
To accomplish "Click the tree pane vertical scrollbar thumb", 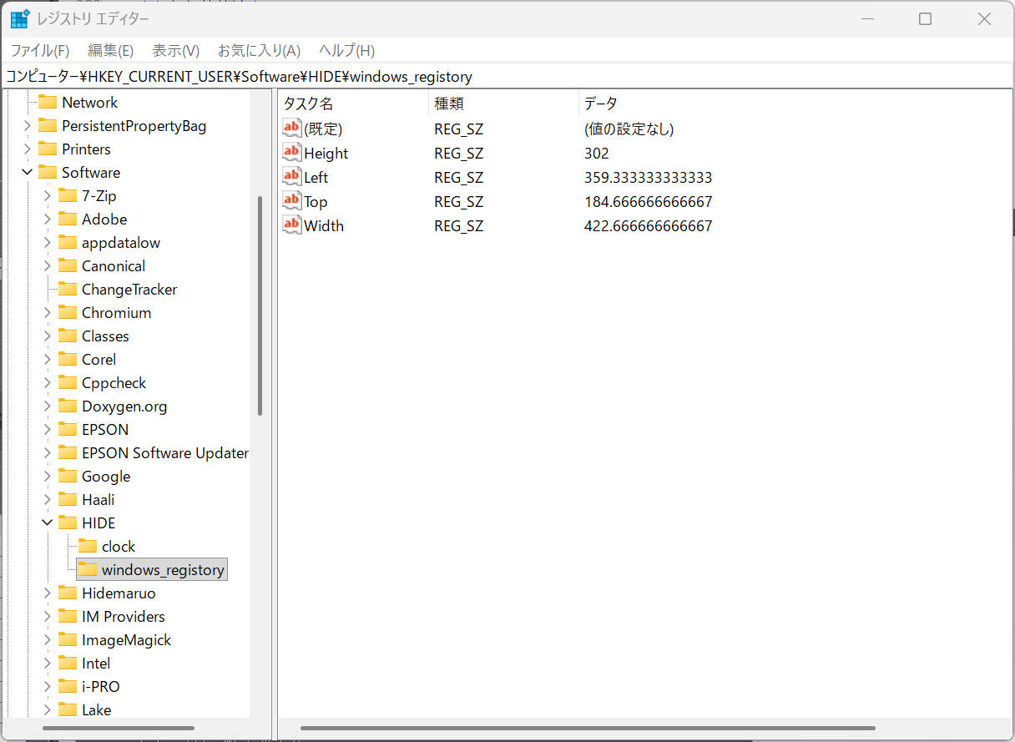I will (x=260, y=305).
